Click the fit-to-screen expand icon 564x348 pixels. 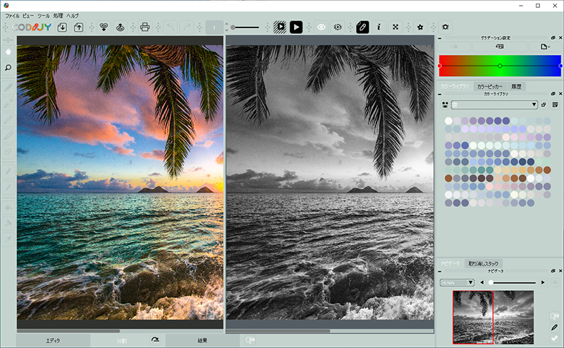click(396, 27)
